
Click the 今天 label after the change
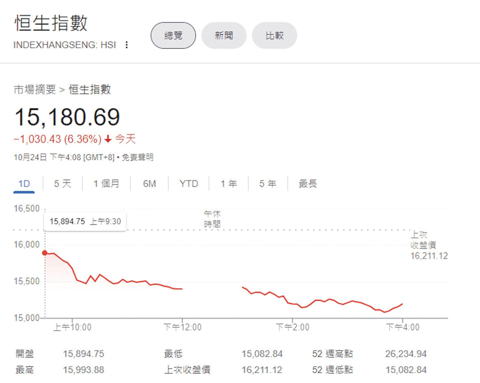pos(125,139)
